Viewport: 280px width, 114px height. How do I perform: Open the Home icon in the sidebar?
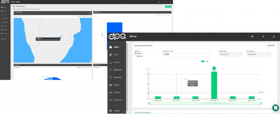coord(110,47)
